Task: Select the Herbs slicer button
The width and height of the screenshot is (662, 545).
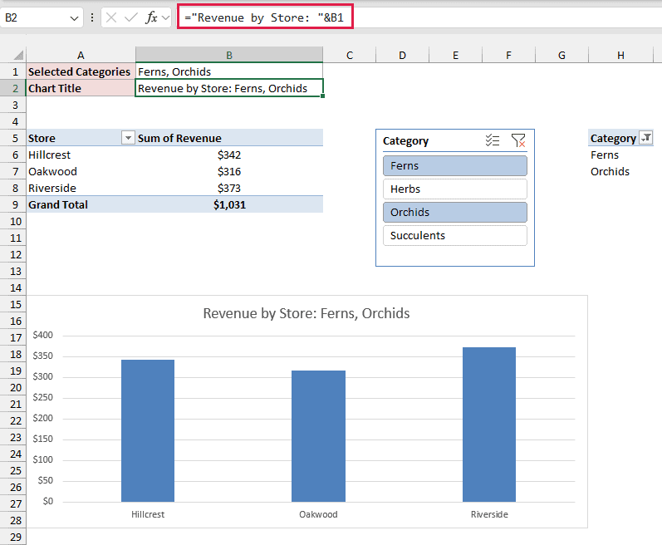Action: 455,189
